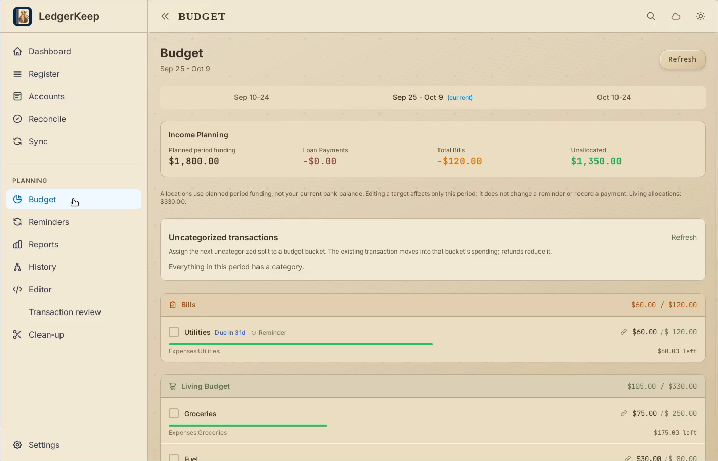Open Register in sidebar
The image size is (718, 461).
73,74
